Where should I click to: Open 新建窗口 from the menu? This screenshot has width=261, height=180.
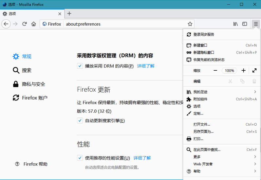(x=222, y=45)
